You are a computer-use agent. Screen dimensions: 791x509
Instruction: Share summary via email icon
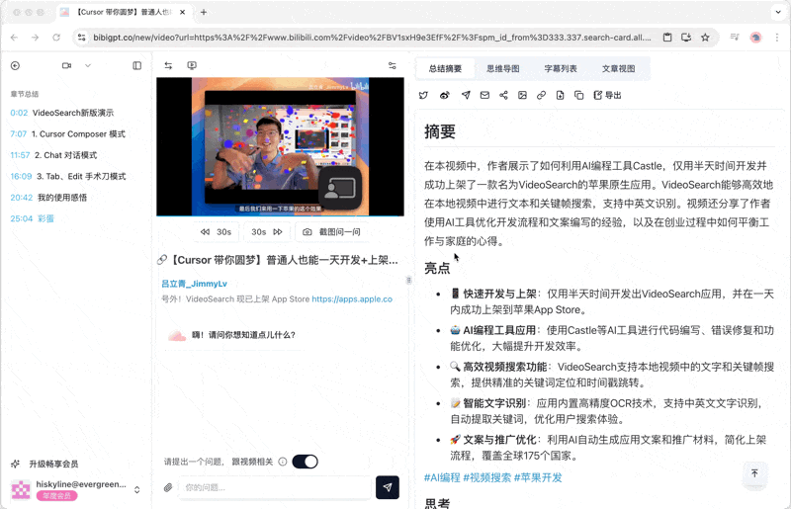[484, 95]
